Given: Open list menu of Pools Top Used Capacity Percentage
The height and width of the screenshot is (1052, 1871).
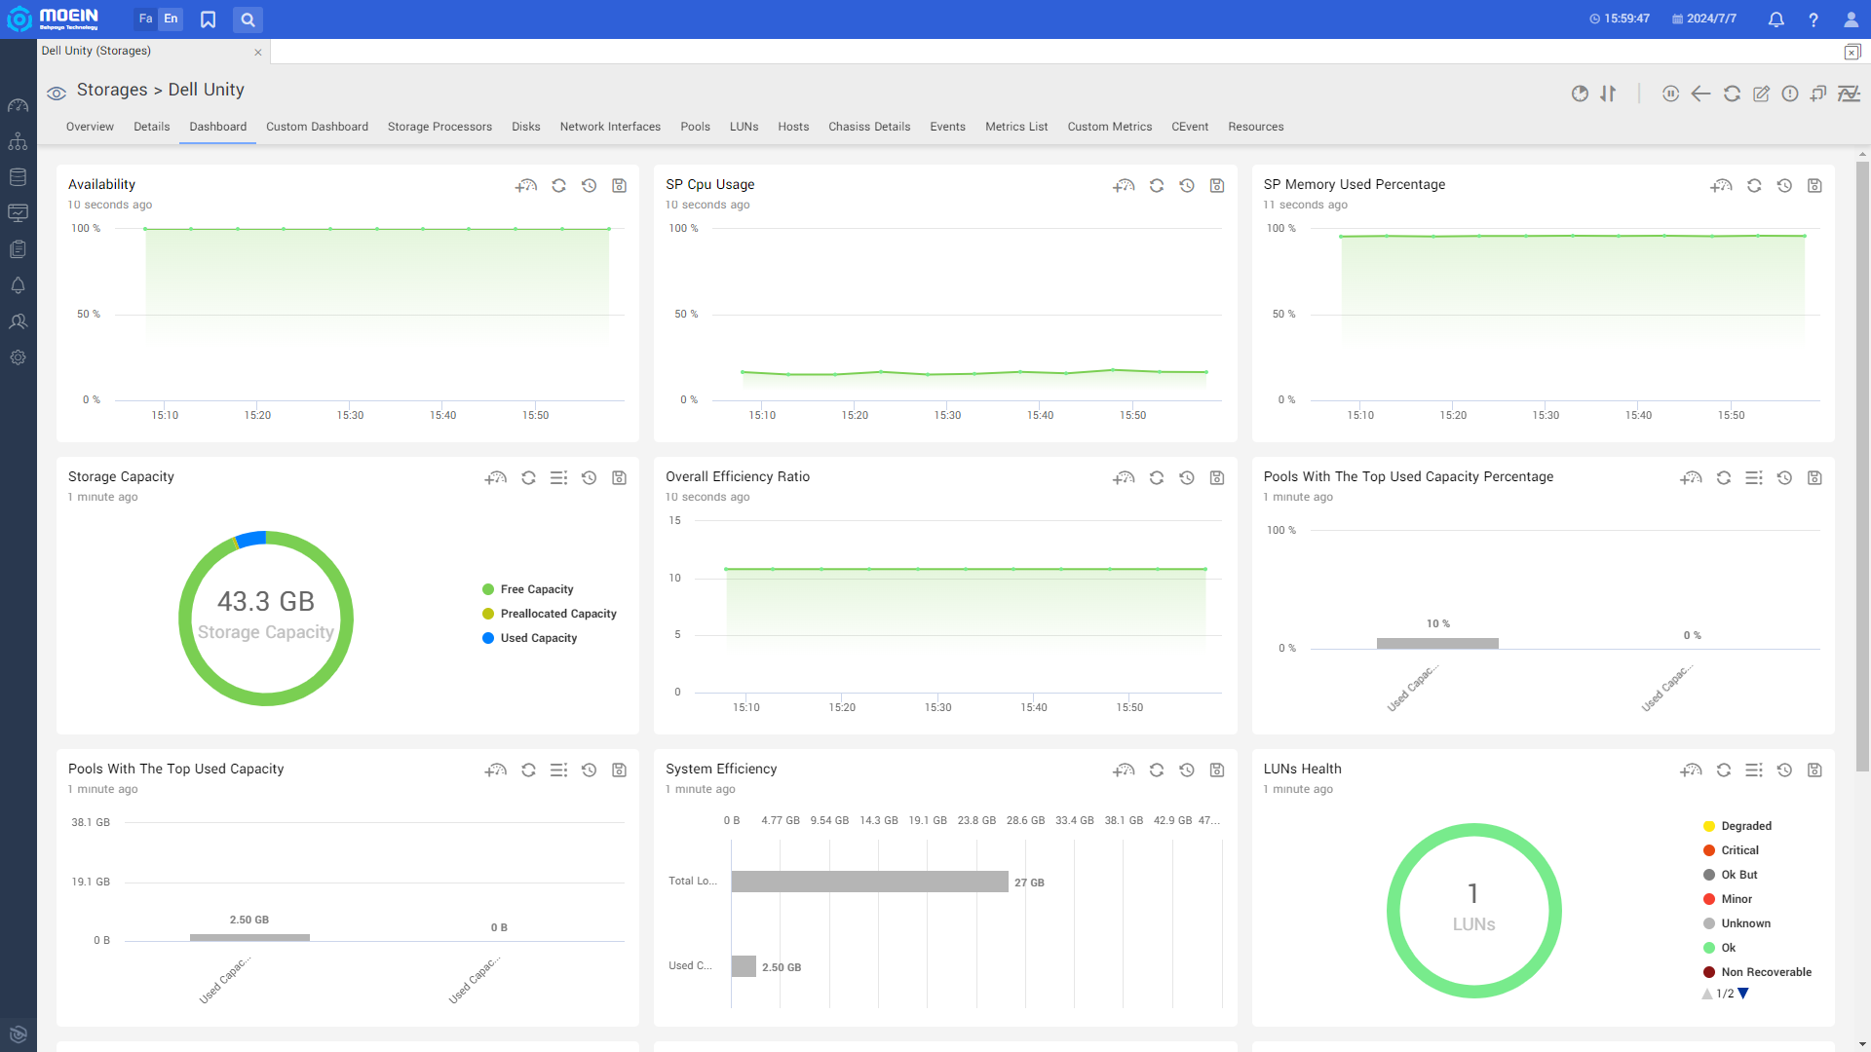Looking at the screenshot, I should click(x=1754, y=477).
